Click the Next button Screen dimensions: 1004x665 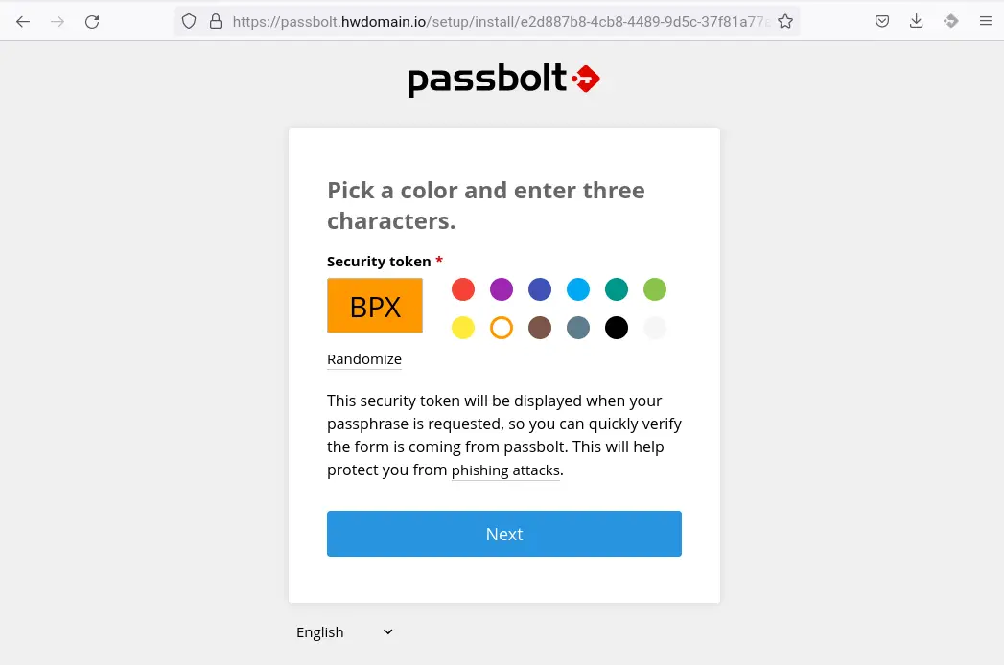504,534
